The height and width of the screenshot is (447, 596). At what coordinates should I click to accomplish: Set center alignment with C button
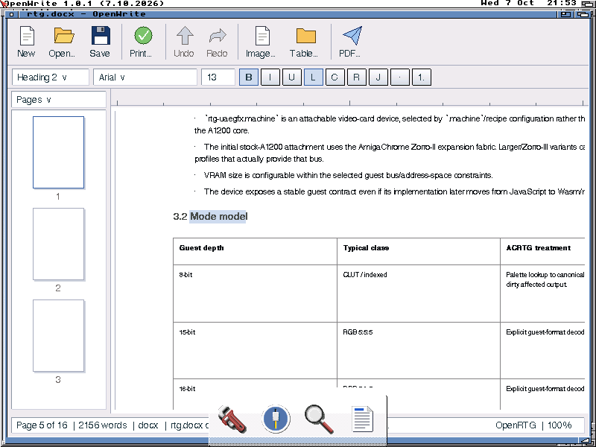(335, 77)
